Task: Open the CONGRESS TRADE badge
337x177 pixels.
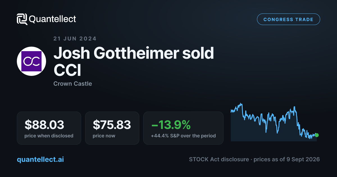Action: (288, 19)
